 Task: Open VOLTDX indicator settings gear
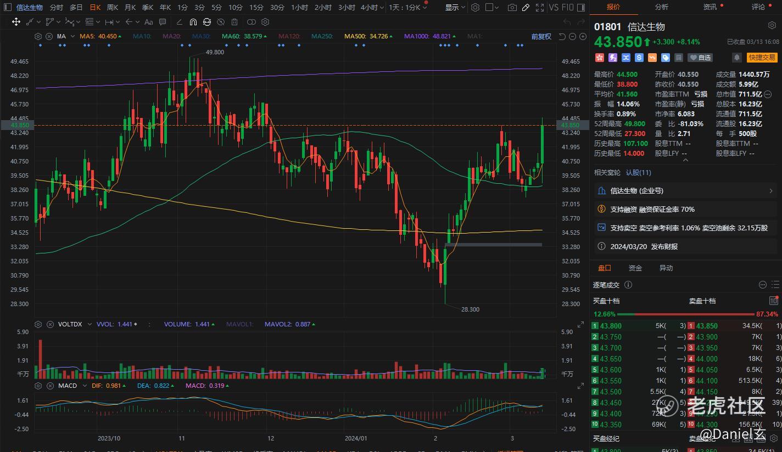point(38,324)
